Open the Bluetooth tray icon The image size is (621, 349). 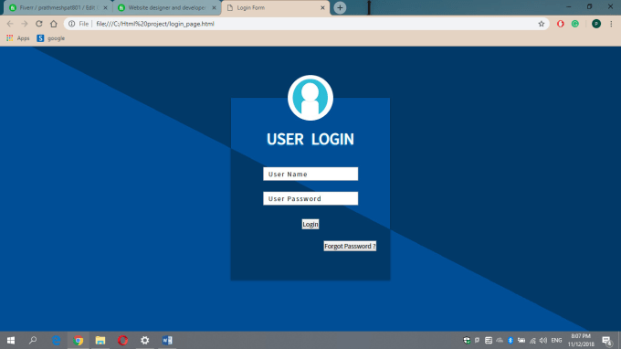[x=510, y=340]
